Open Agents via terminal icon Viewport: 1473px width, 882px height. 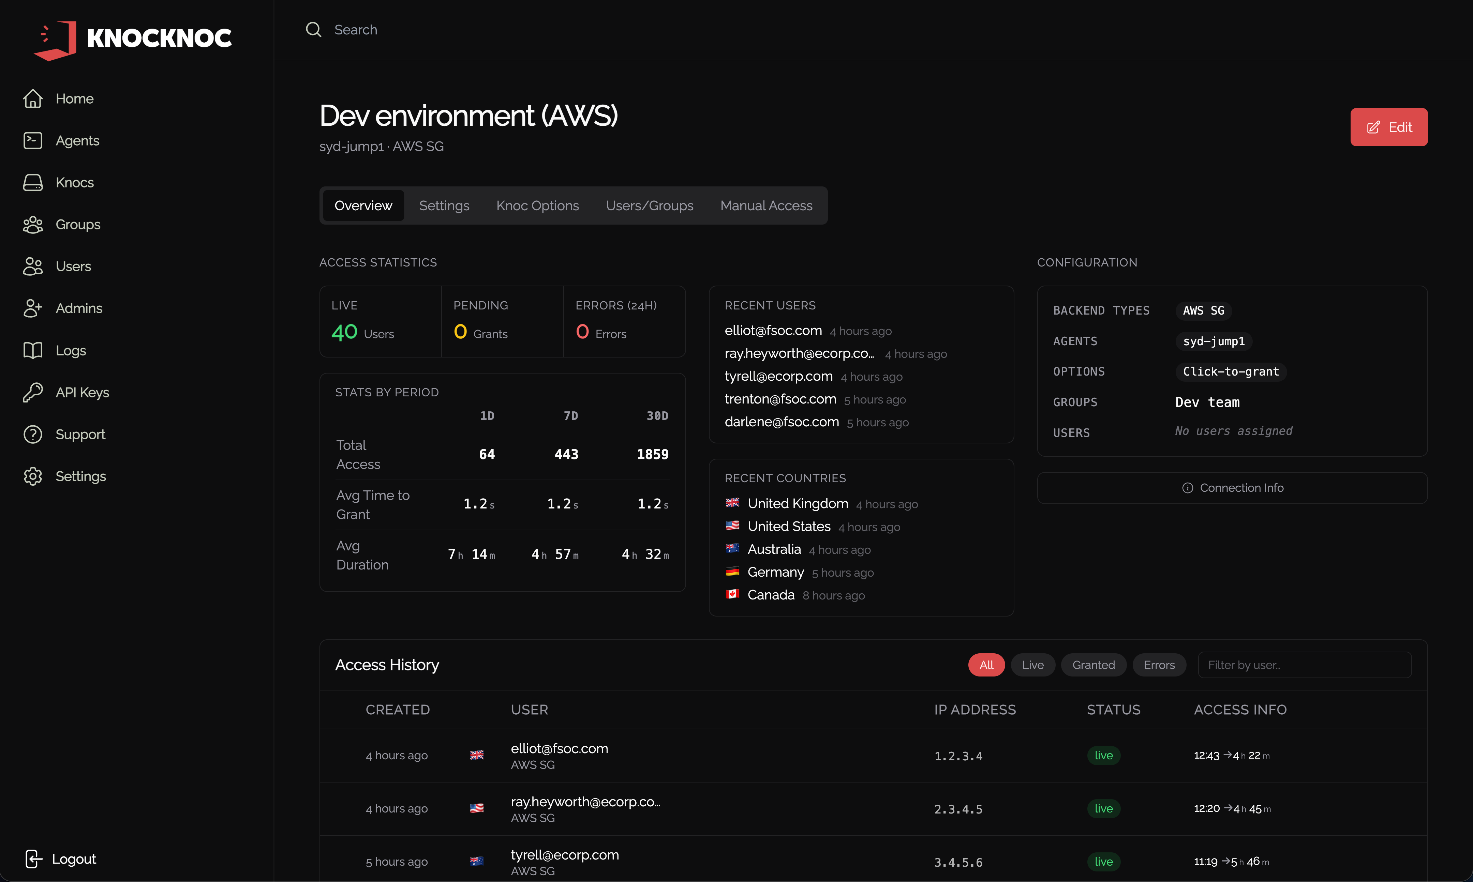pos(33,141)
